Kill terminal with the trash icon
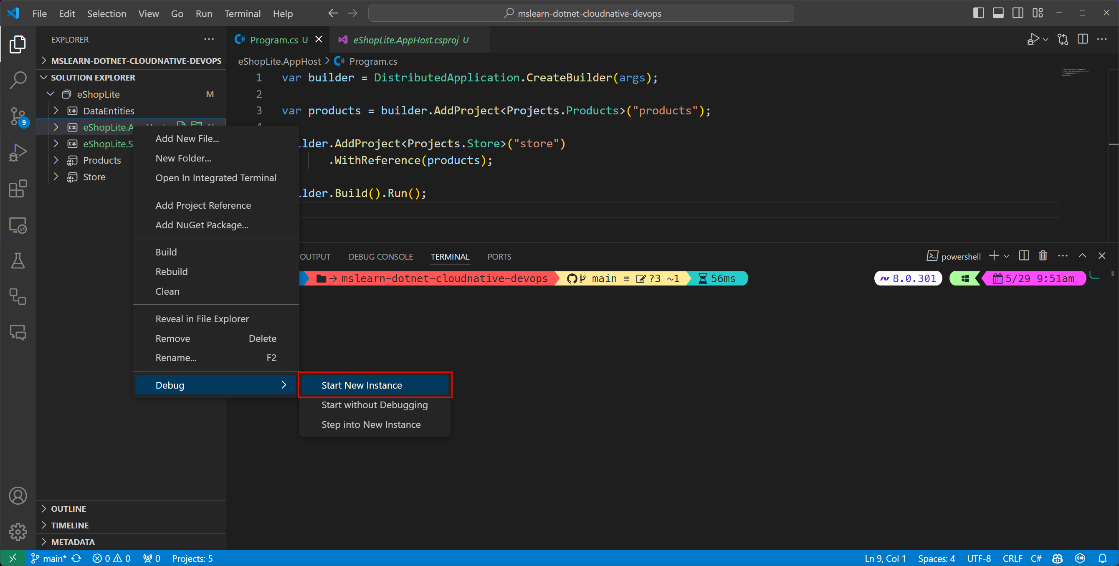Viewport: 1119px width, 566px height. pos(1043,256)
